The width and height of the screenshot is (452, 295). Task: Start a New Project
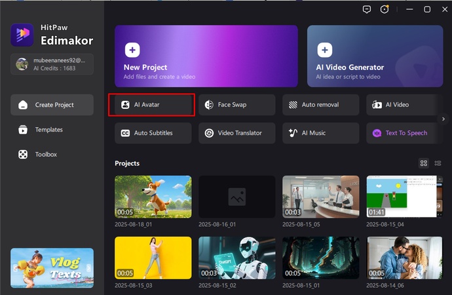206,56
